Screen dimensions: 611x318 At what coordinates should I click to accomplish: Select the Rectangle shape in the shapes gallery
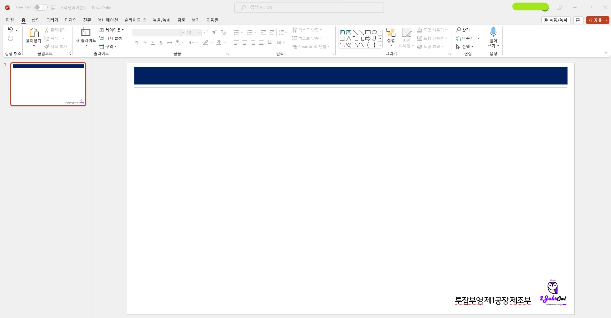[368, 32]
